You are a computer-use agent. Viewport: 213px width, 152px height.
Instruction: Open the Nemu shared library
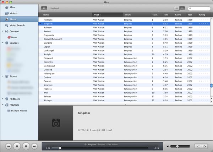(12, 37)
